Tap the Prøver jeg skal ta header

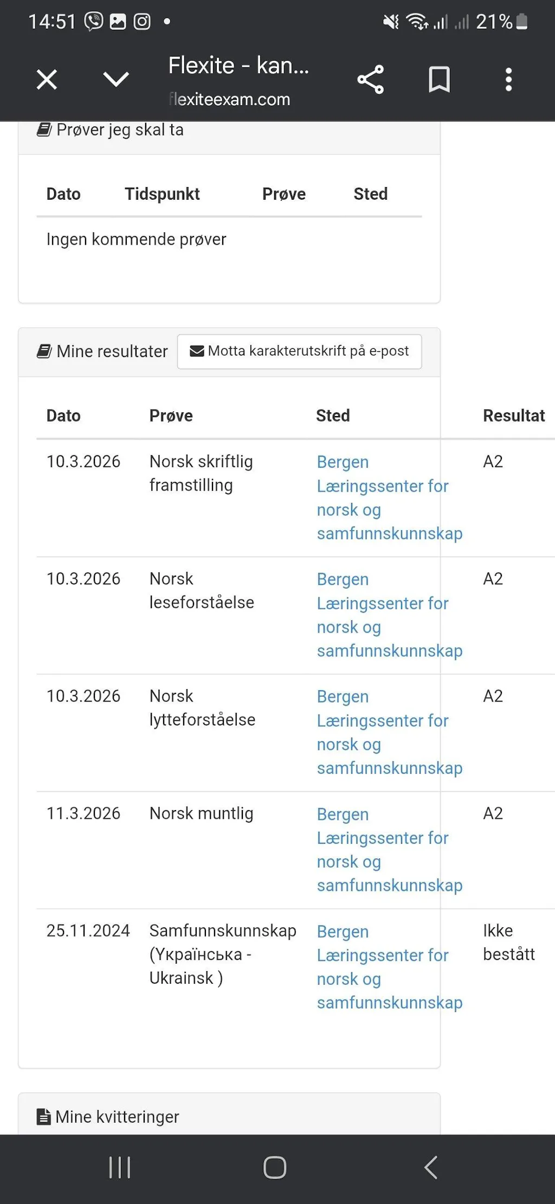[x=111, y=130]
